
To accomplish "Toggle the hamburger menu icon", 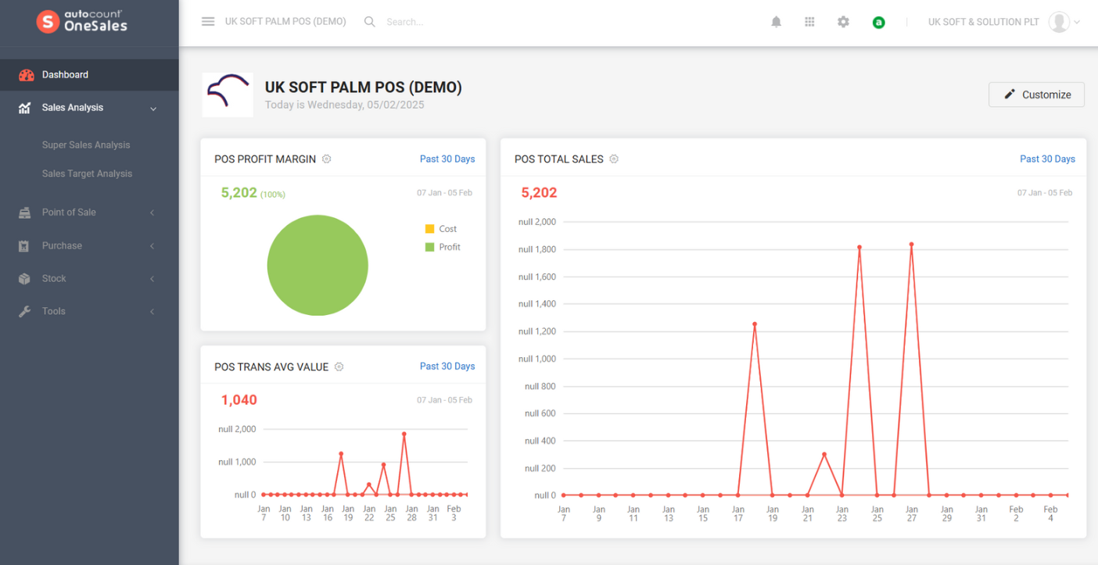I will tap(208, 22).
